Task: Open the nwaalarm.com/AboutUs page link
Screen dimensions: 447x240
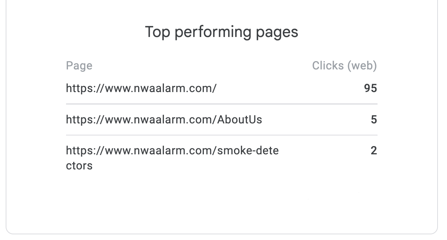Action: click(164, 120)
